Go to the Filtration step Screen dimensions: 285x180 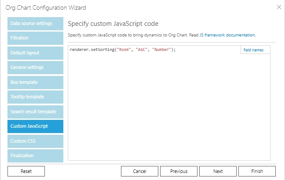[x=35, y=38]
